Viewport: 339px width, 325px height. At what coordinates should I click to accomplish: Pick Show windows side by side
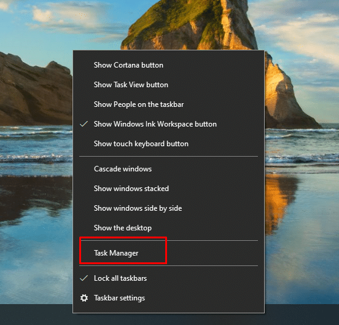click(x=168, y=208)
